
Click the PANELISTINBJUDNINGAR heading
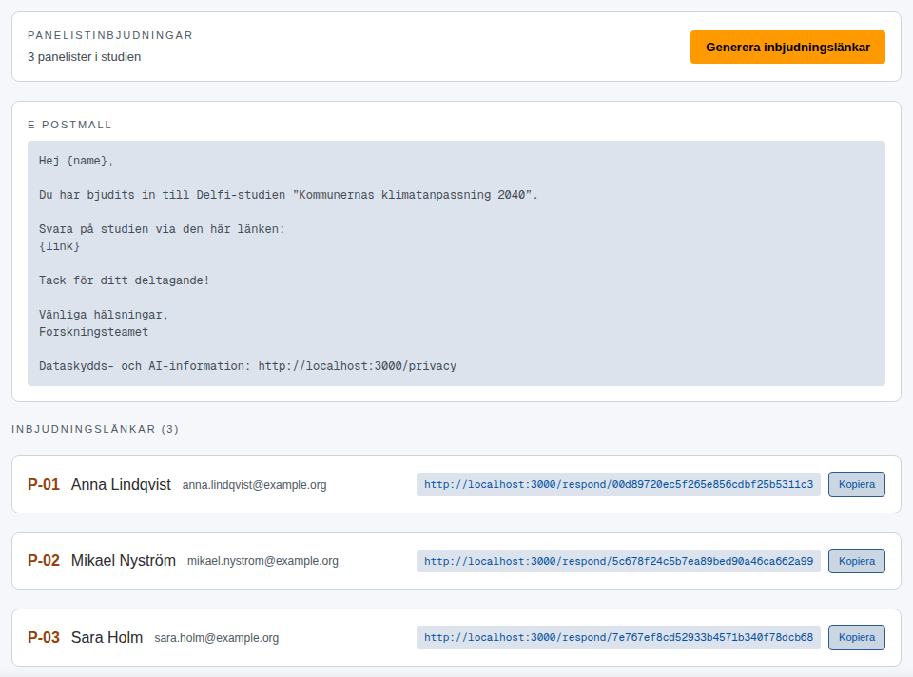[110, 35]
